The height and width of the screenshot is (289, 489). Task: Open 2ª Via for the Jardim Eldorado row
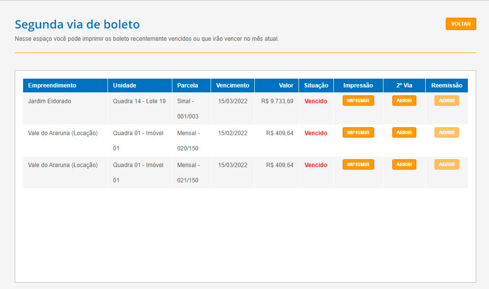404,100
